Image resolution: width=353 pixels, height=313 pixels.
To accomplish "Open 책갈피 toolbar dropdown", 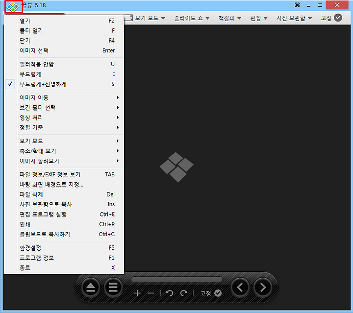I will click(x=230, y=18).
